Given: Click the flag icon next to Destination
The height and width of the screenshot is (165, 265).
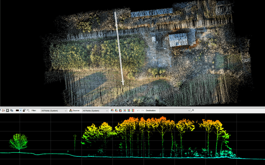Looking at the screenshot, I should 193,110.
